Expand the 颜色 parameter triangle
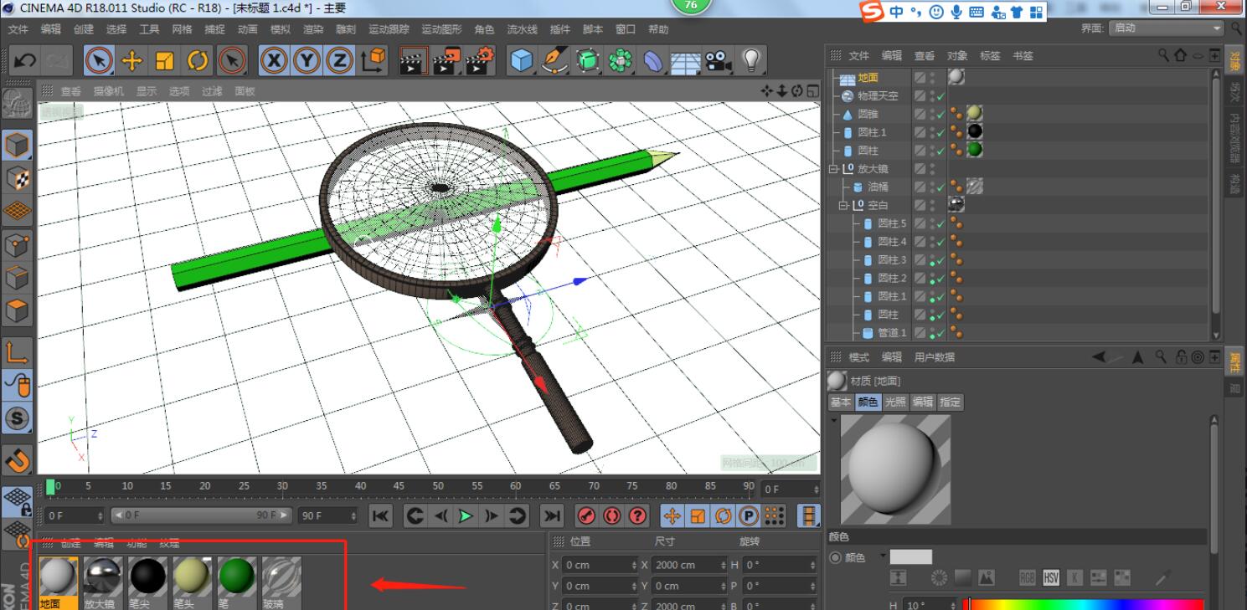This screenshot has width=1247, height=610. pyautogui.click(x=882, y=556)
